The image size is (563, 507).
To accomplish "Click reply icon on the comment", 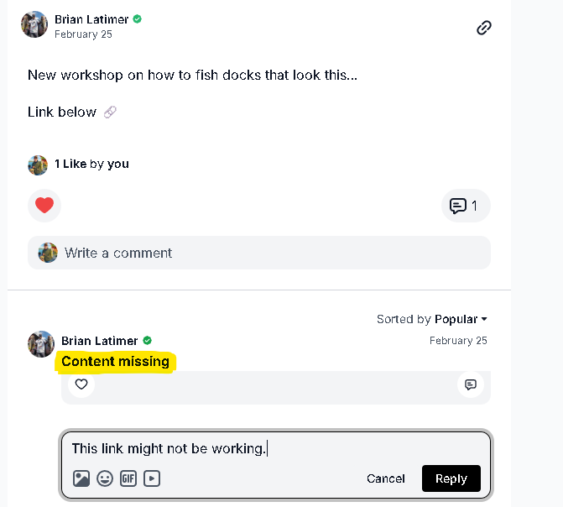I will coord(471,384).
